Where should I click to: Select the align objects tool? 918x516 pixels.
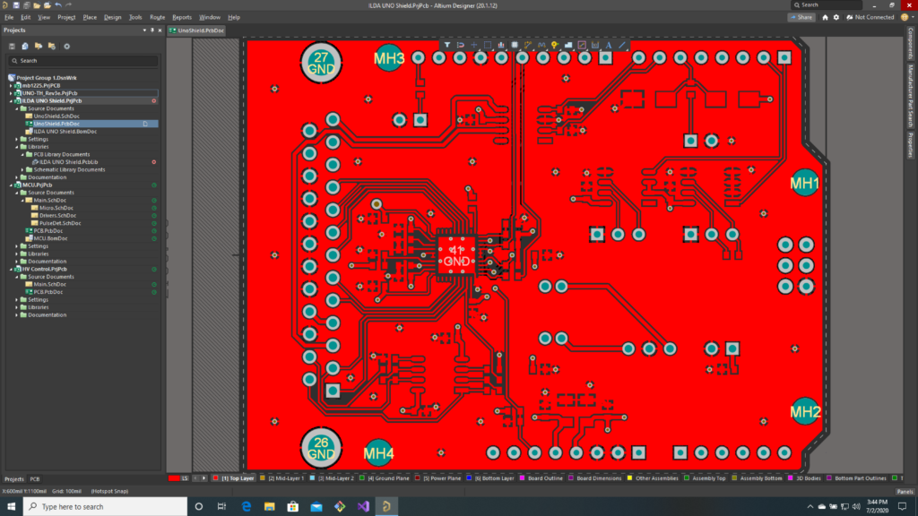501,44
